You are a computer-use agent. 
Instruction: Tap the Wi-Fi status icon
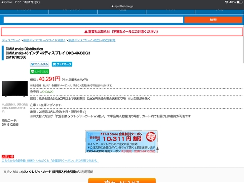(227, 2)
